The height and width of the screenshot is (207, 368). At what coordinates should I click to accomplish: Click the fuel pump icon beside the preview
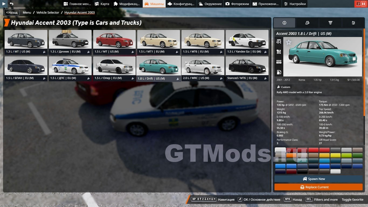click(279, 72)
